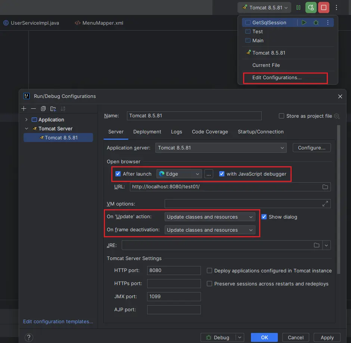This screenshot has height=343, width=351.
Task: Click the Debug button
Action: coord(218,337)
